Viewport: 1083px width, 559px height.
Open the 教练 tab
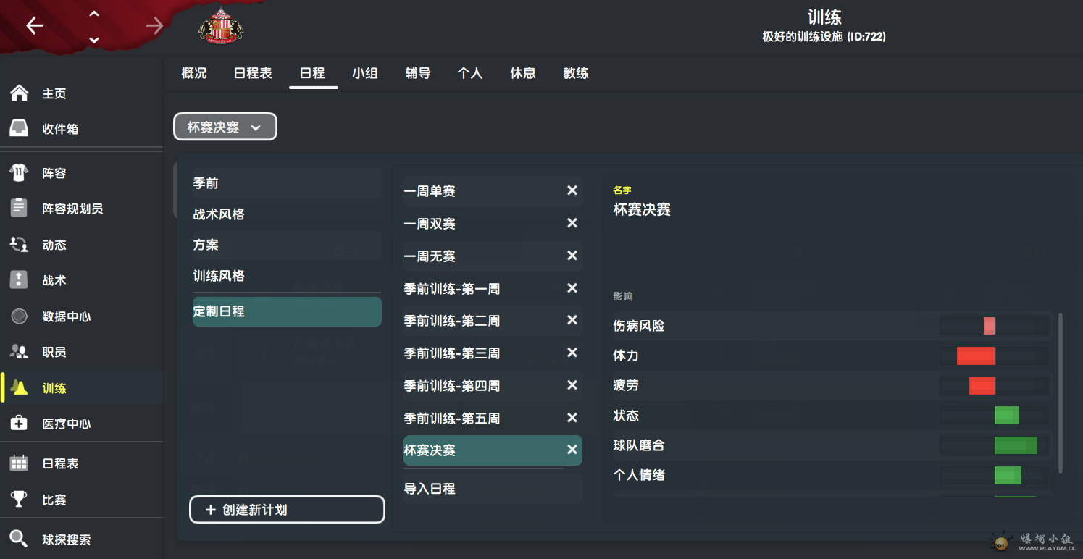point(576,73)
